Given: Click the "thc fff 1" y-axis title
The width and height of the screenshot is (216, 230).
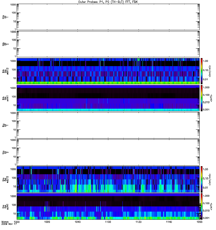Looking at the screenshot, I should (x=5, y=125).
